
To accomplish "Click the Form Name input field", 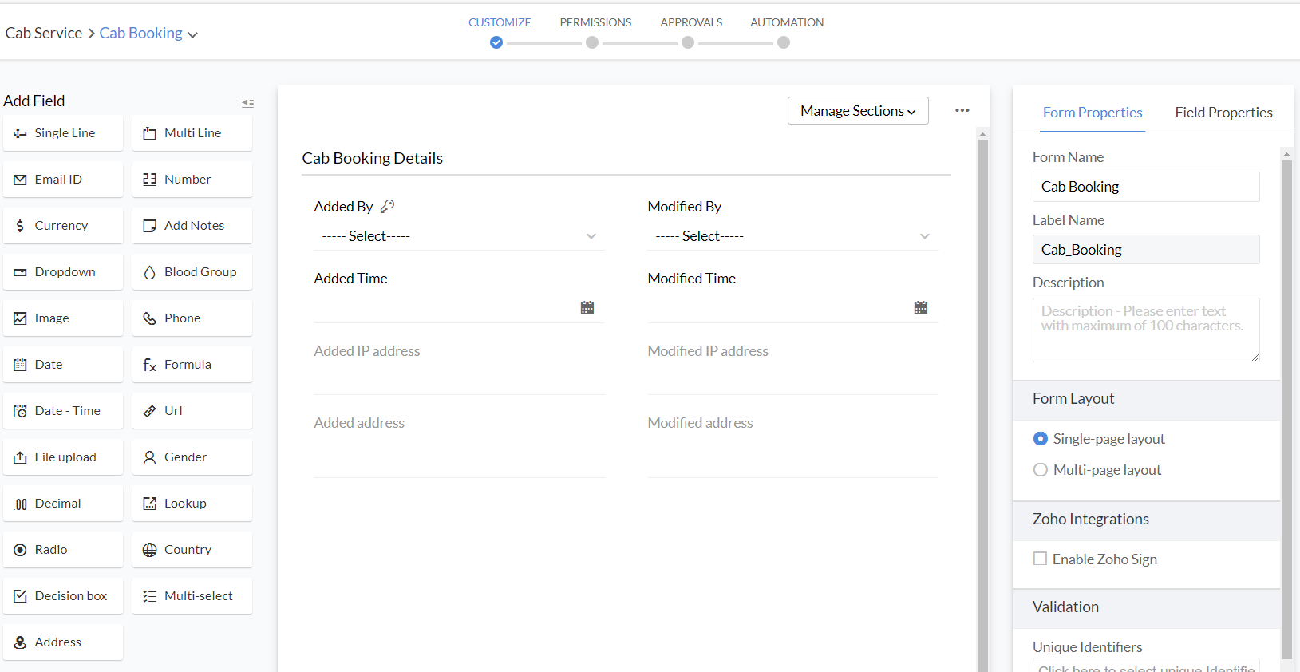I will tap(1145, 187).
